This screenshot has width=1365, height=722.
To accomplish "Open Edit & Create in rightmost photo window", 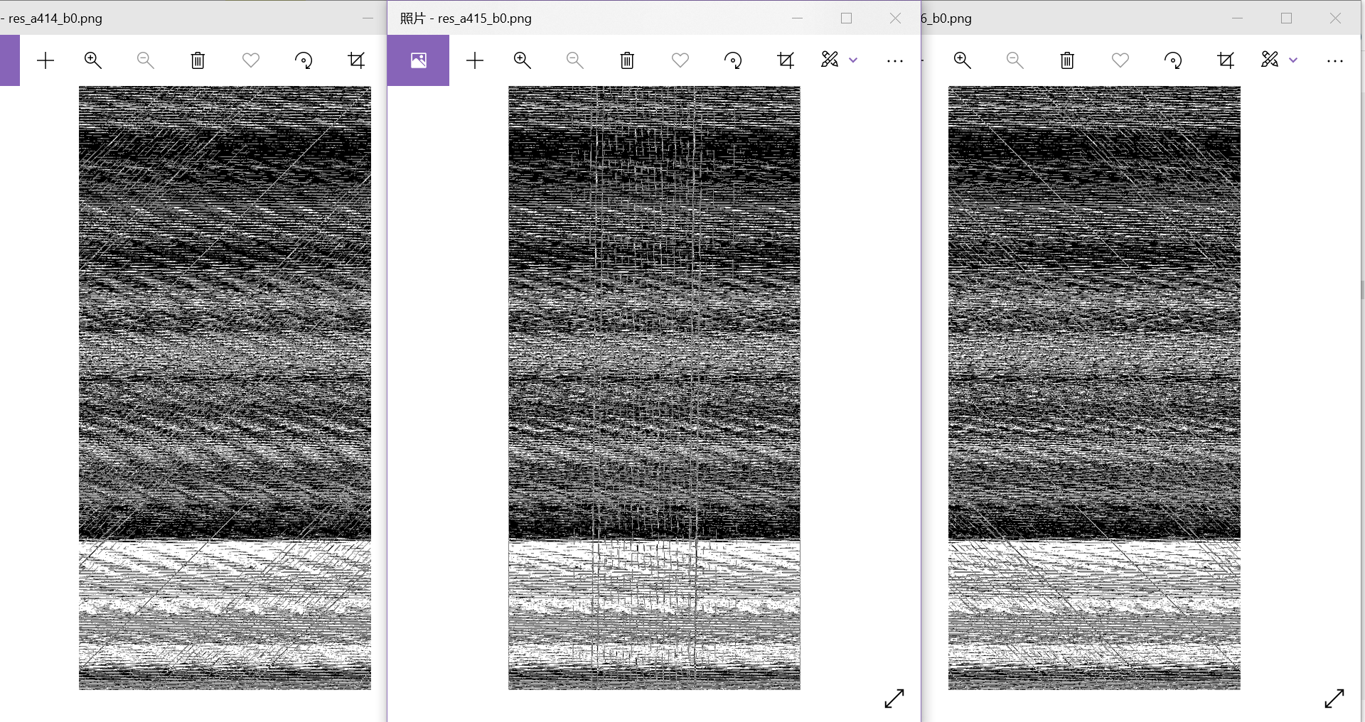I will tap(1270, 60).
